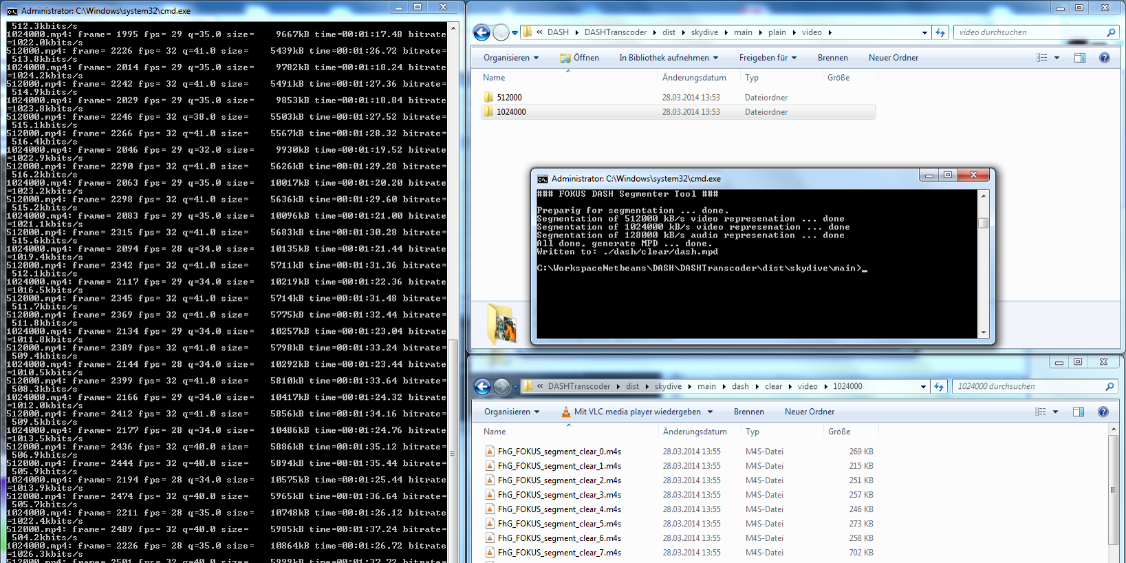Select FhG_FOKUS_segment_clear_1.m4s file

[x=559, y=466]
